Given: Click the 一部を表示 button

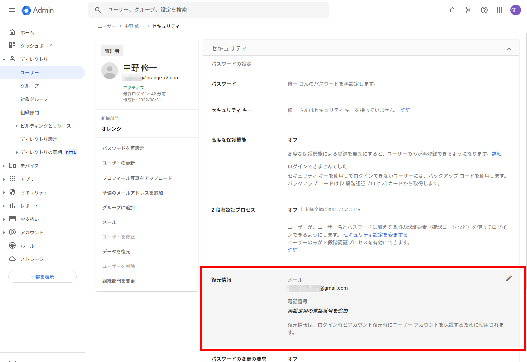Looking at the screenshot, I should click(42, 277).
